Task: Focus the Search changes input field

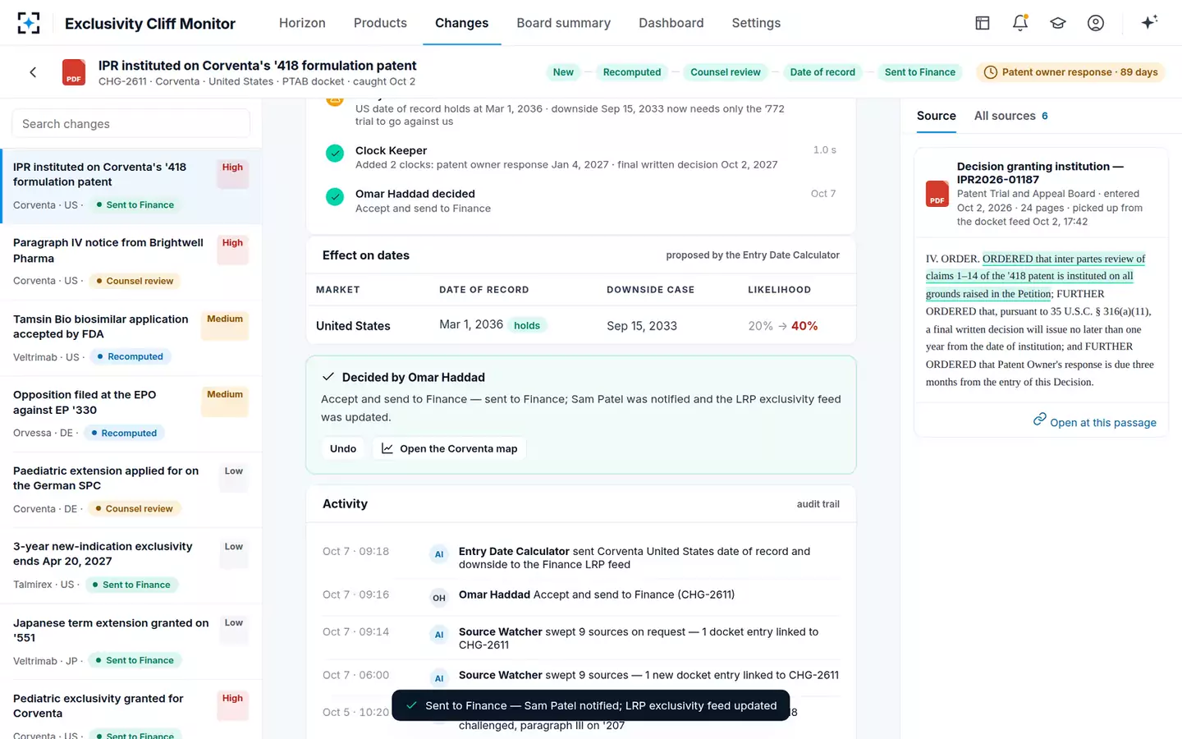Action: click(x=131, y=124)
